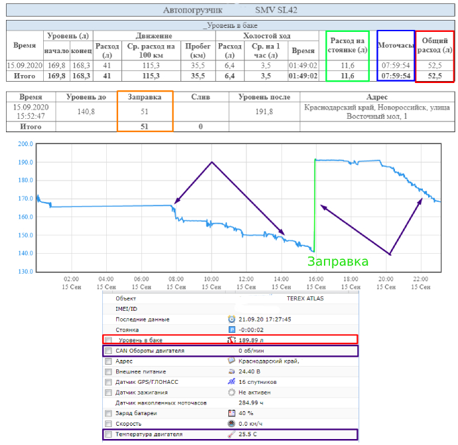Click the satellite icon for Датчик GPS/ГЛОНАСС
The image size is (458, 445).
tap(232, 382)
